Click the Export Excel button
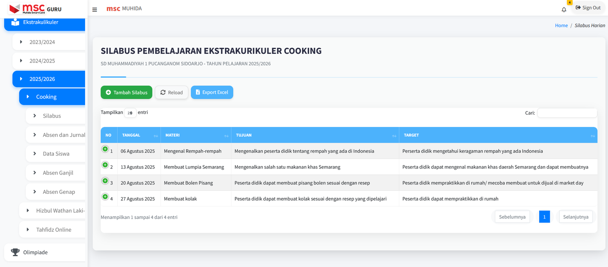608x267 pixels. 212,93
